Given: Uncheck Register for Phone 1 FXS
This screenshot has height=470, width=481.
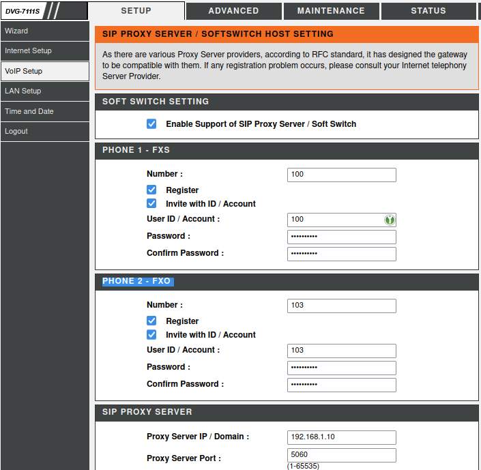Looking at the screenshot, I should 151,190.
